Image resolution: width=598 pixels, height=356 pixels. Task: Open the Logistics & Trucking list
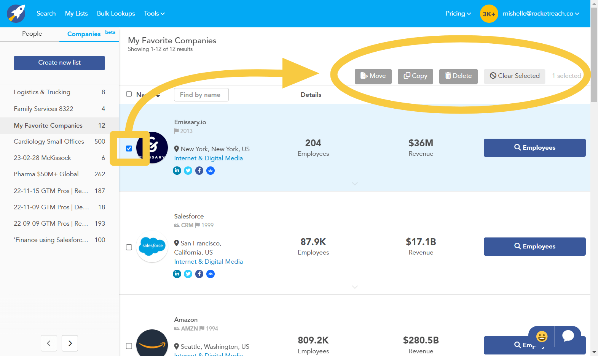pos(59,92)
